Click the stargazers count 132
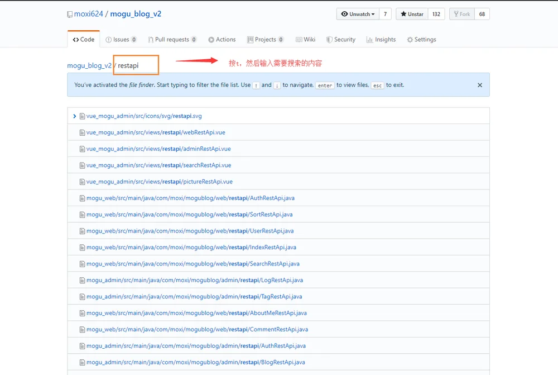This screenshot has width=558, height=375. [x=436, y=14]
